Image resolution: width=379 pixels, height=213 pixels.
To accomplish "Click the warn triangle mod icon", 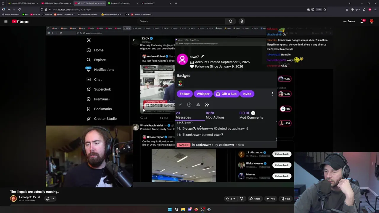I will (198, 104).
